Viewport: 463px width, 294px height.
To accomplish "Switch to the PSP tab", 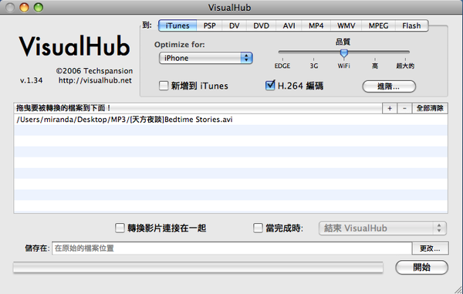I will tap(209, 25).
